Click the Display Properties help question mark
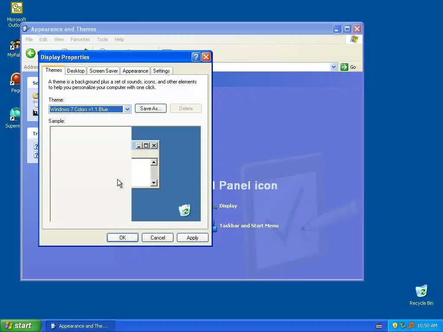The width and height of the screenshot is (443, 332). [x=196, y=57]
